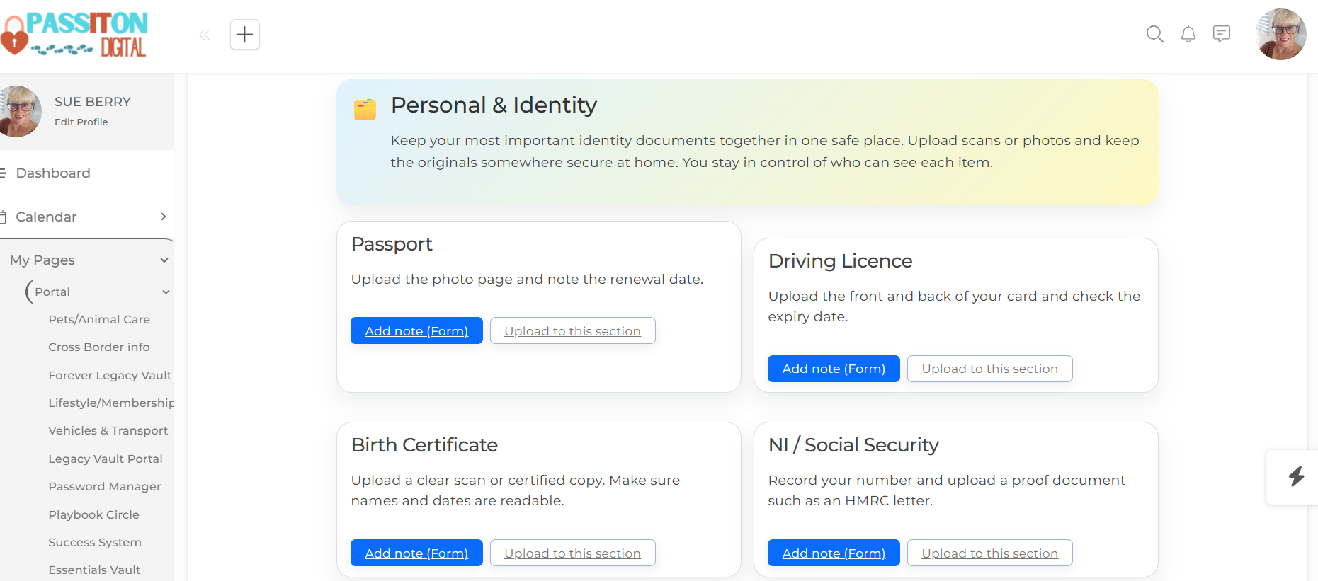Collapse the My Pages section chevron
1318x581 pixels.
164,260
